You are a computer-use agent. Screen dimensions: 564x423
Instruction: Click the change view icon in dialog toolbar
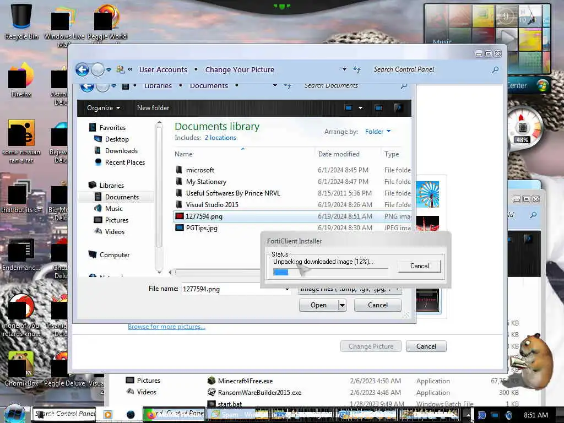click(348, 108)
